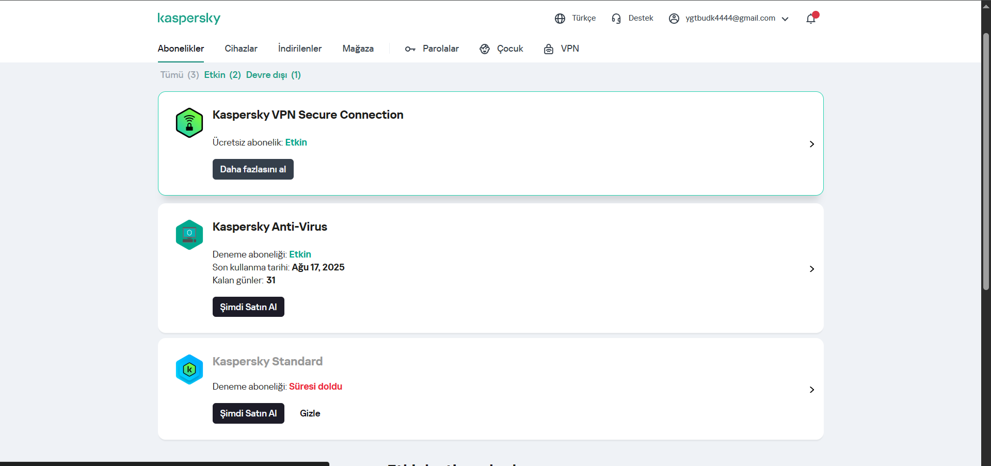Switch to the Abonelikler tab

181,49
